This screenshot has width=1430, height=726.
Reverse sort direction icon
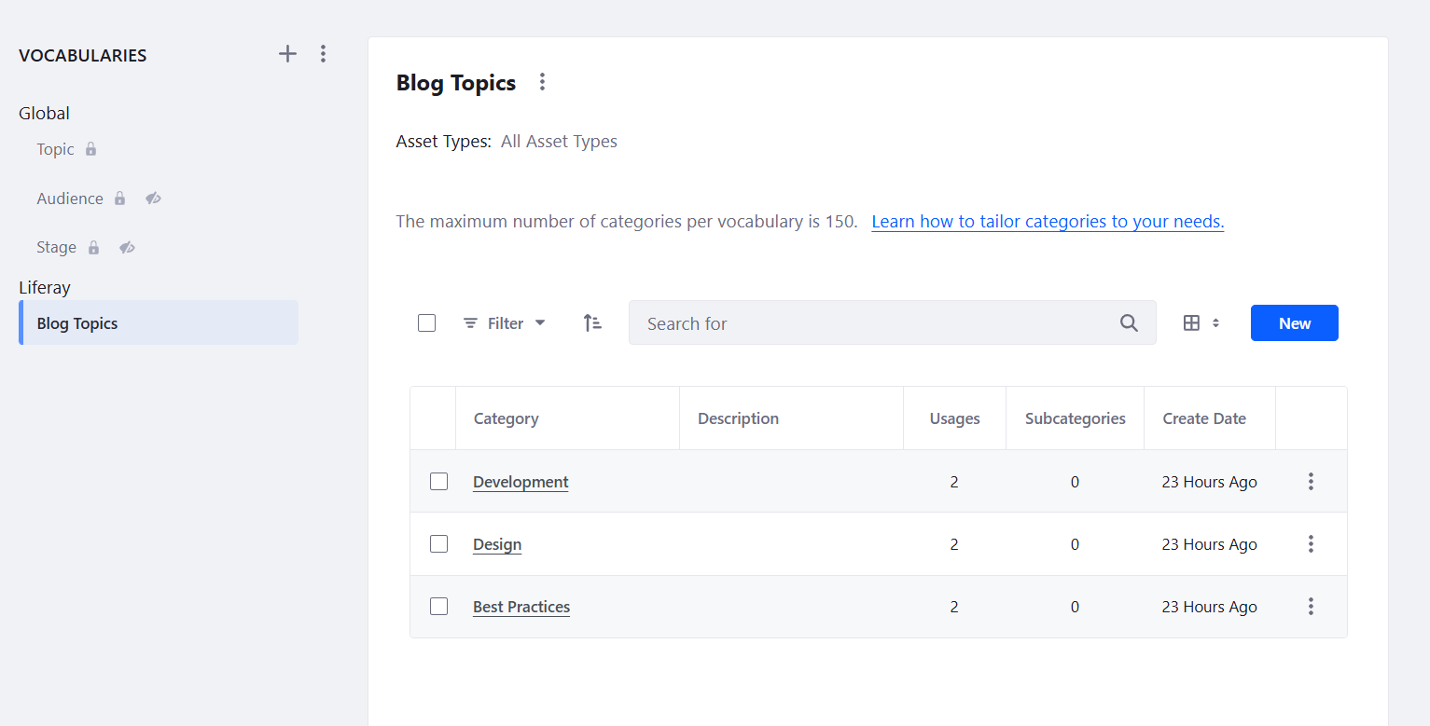click(592, 323)
